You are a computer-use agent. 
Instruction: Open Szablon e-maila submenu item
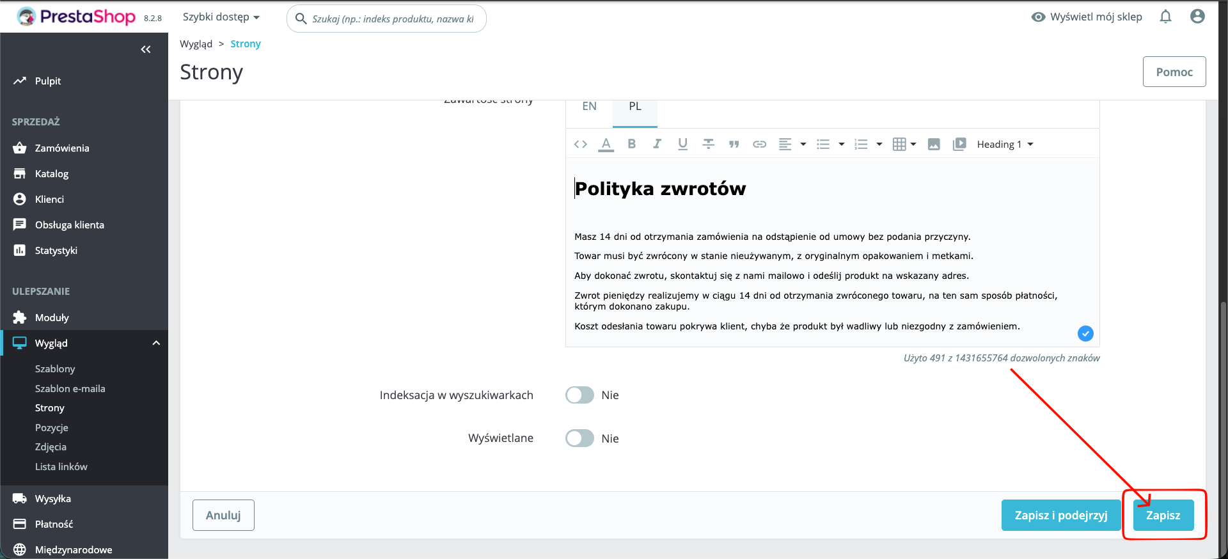pyautogui.click(x=70, y=388)
